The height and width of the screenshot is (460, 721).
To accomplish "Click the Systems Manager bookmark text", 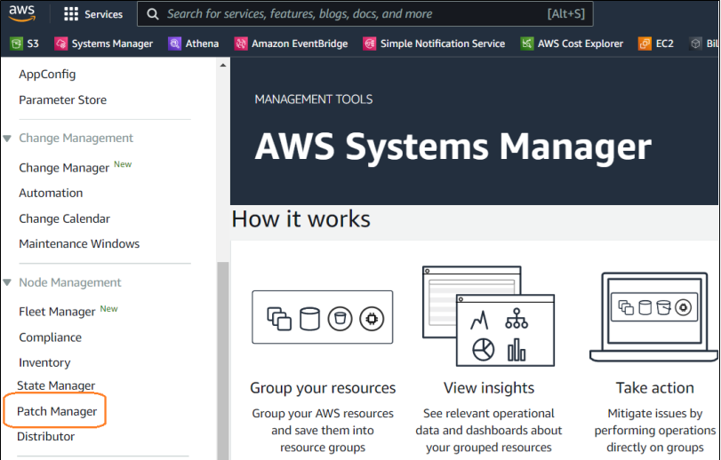I will (x=112, y=44).
